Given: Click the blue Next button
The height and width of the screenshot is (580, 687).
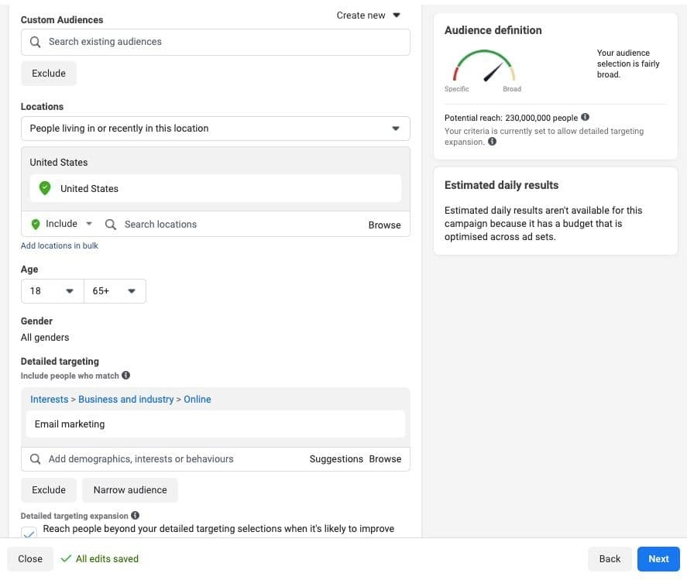Looking at the screenshot, I should coord(658,559).
